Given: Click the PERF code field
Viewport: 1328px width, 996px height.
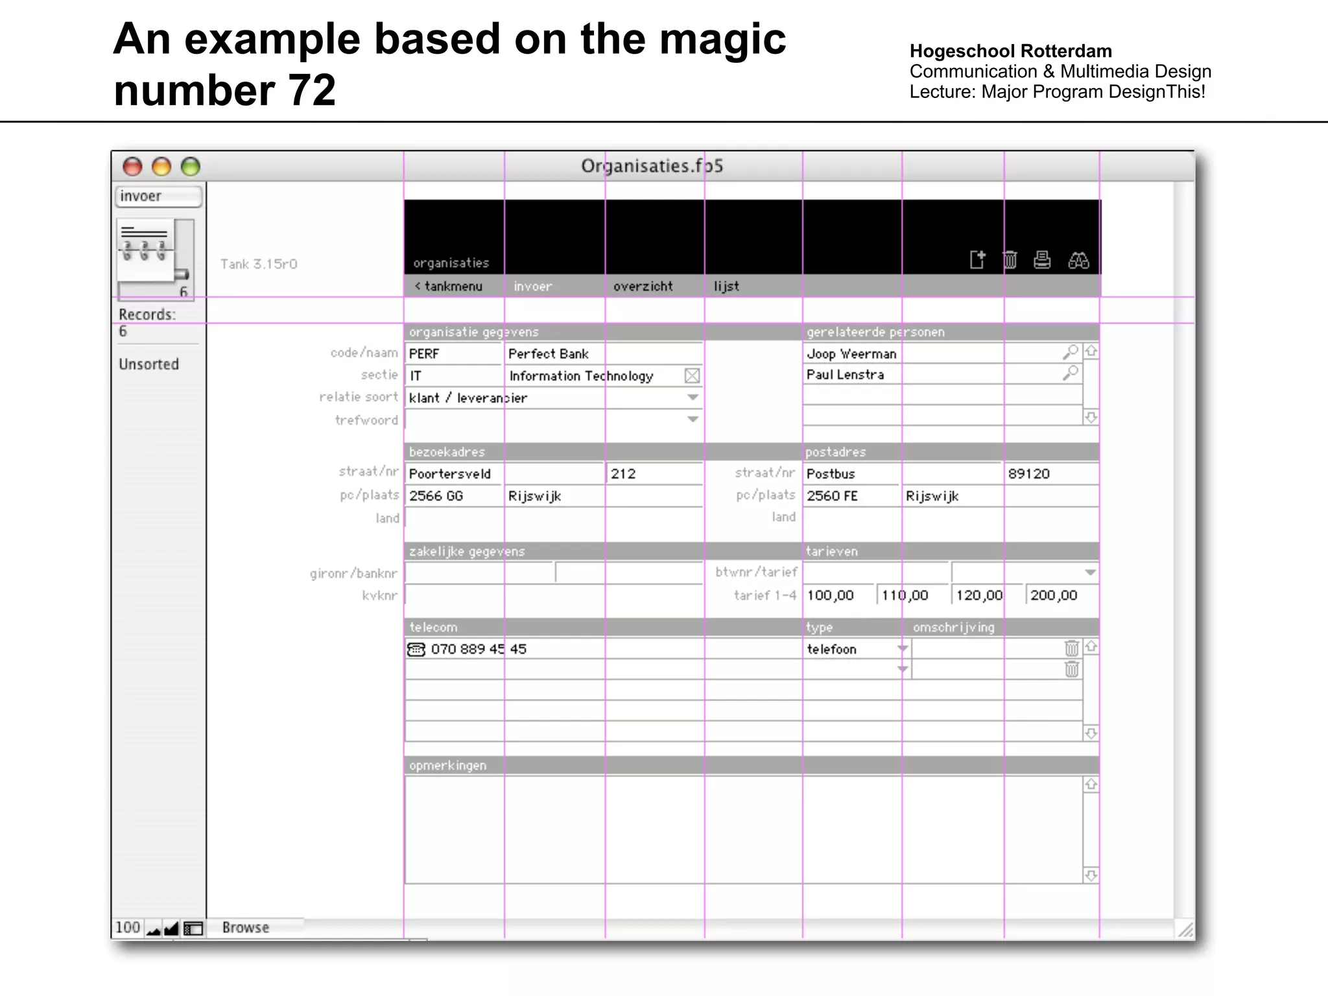Looking at the screenshot, I should [x=454, y=353].
